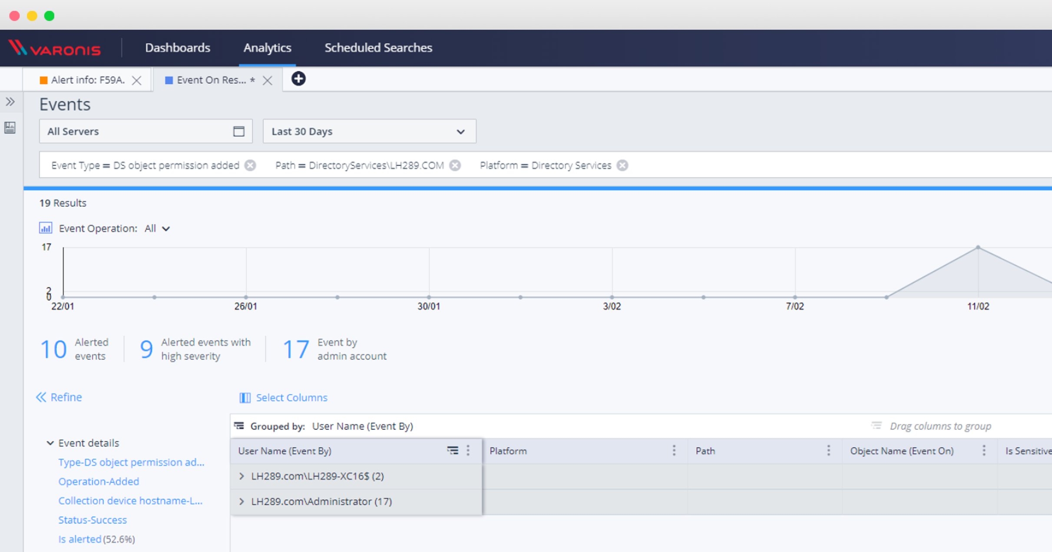This screenshot has height=552, width=1052.
Task: Expand the LH289.com\Administrator group row
Action: (x=241, y=501)
